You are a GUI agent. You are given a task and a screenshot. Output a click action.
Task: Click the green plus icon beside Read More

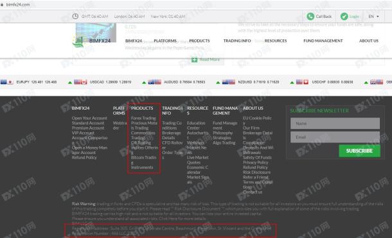coord(194,60)
